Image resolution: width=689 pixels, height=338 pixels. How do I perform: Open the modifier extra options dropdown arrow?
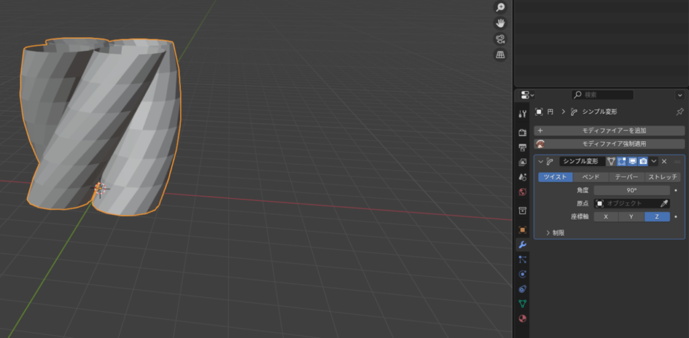coord(653,161)
